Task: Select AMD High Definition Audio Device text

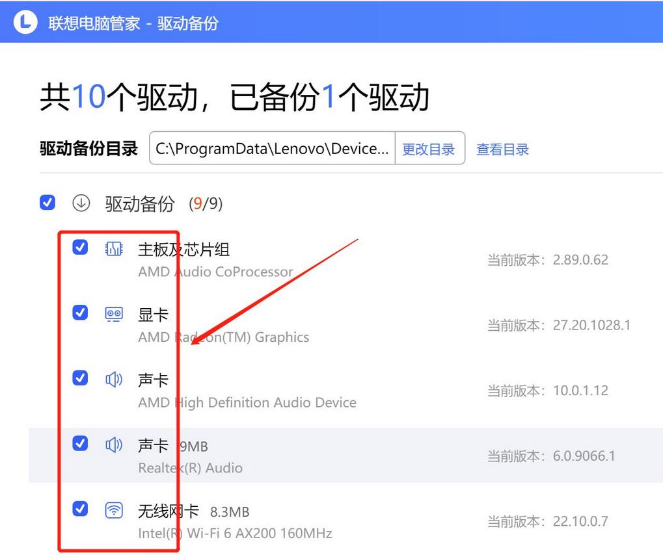Action: [x=247, y=402]
